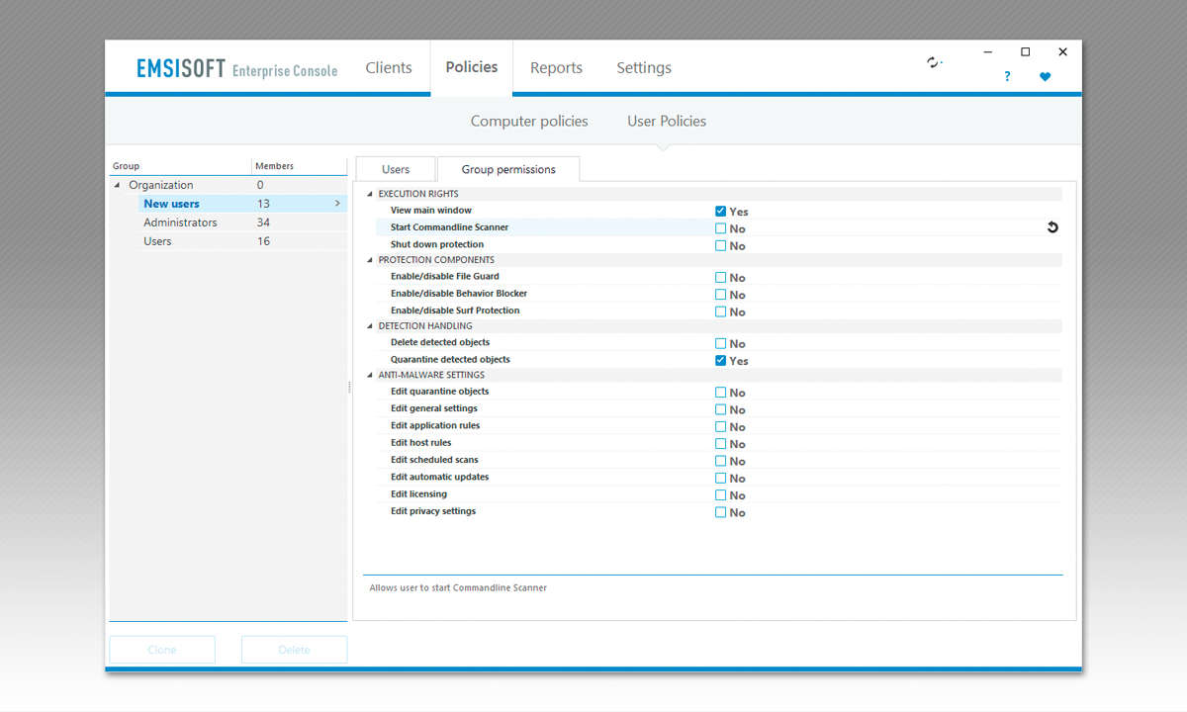The image size is (1187, 712).
Task: Click Members count 16 for Users
Action: (x=263, y=241)
